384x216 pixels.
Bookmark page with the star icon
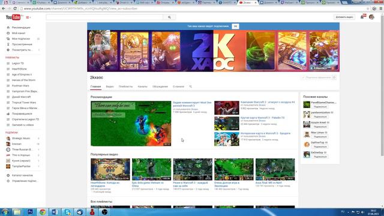click(x=368, y=8)
